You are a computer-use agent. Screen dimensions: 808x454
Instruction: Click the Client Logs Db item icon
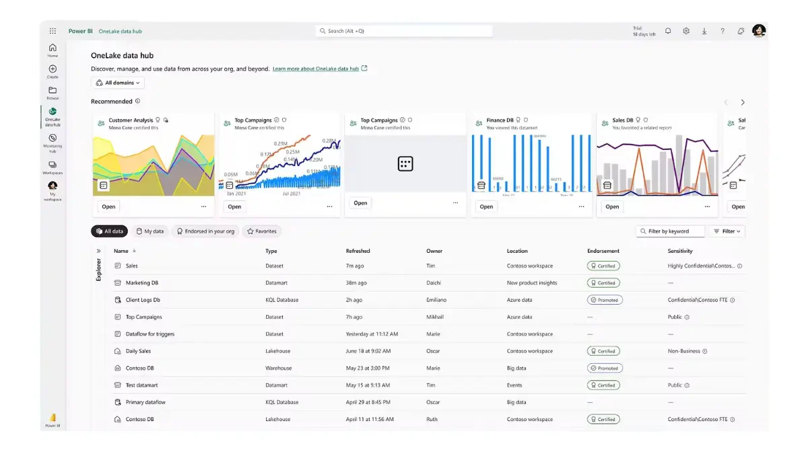point(118,300)
